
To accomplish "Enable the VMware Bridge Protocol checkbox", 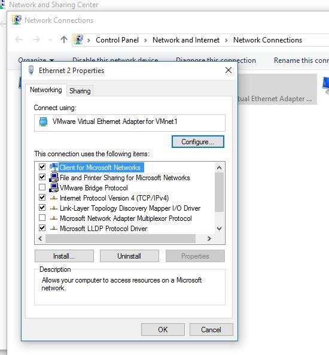I will (42, 187).
